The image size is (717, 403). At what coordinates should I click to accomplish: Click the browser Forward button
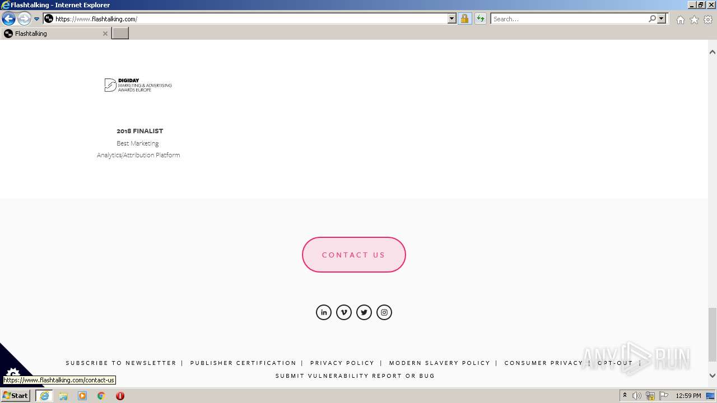click(24, 19)
